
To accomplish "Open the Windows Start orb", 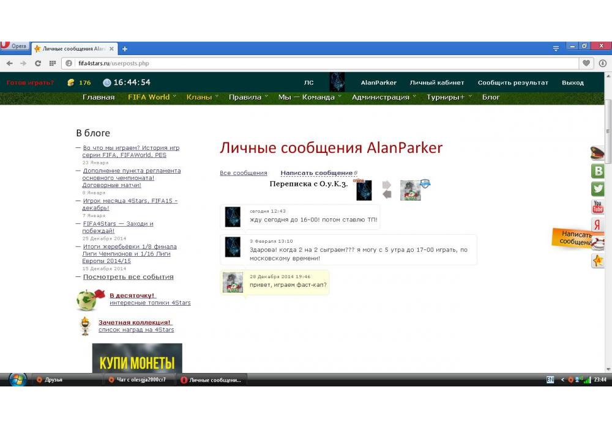I will (17, 380).
